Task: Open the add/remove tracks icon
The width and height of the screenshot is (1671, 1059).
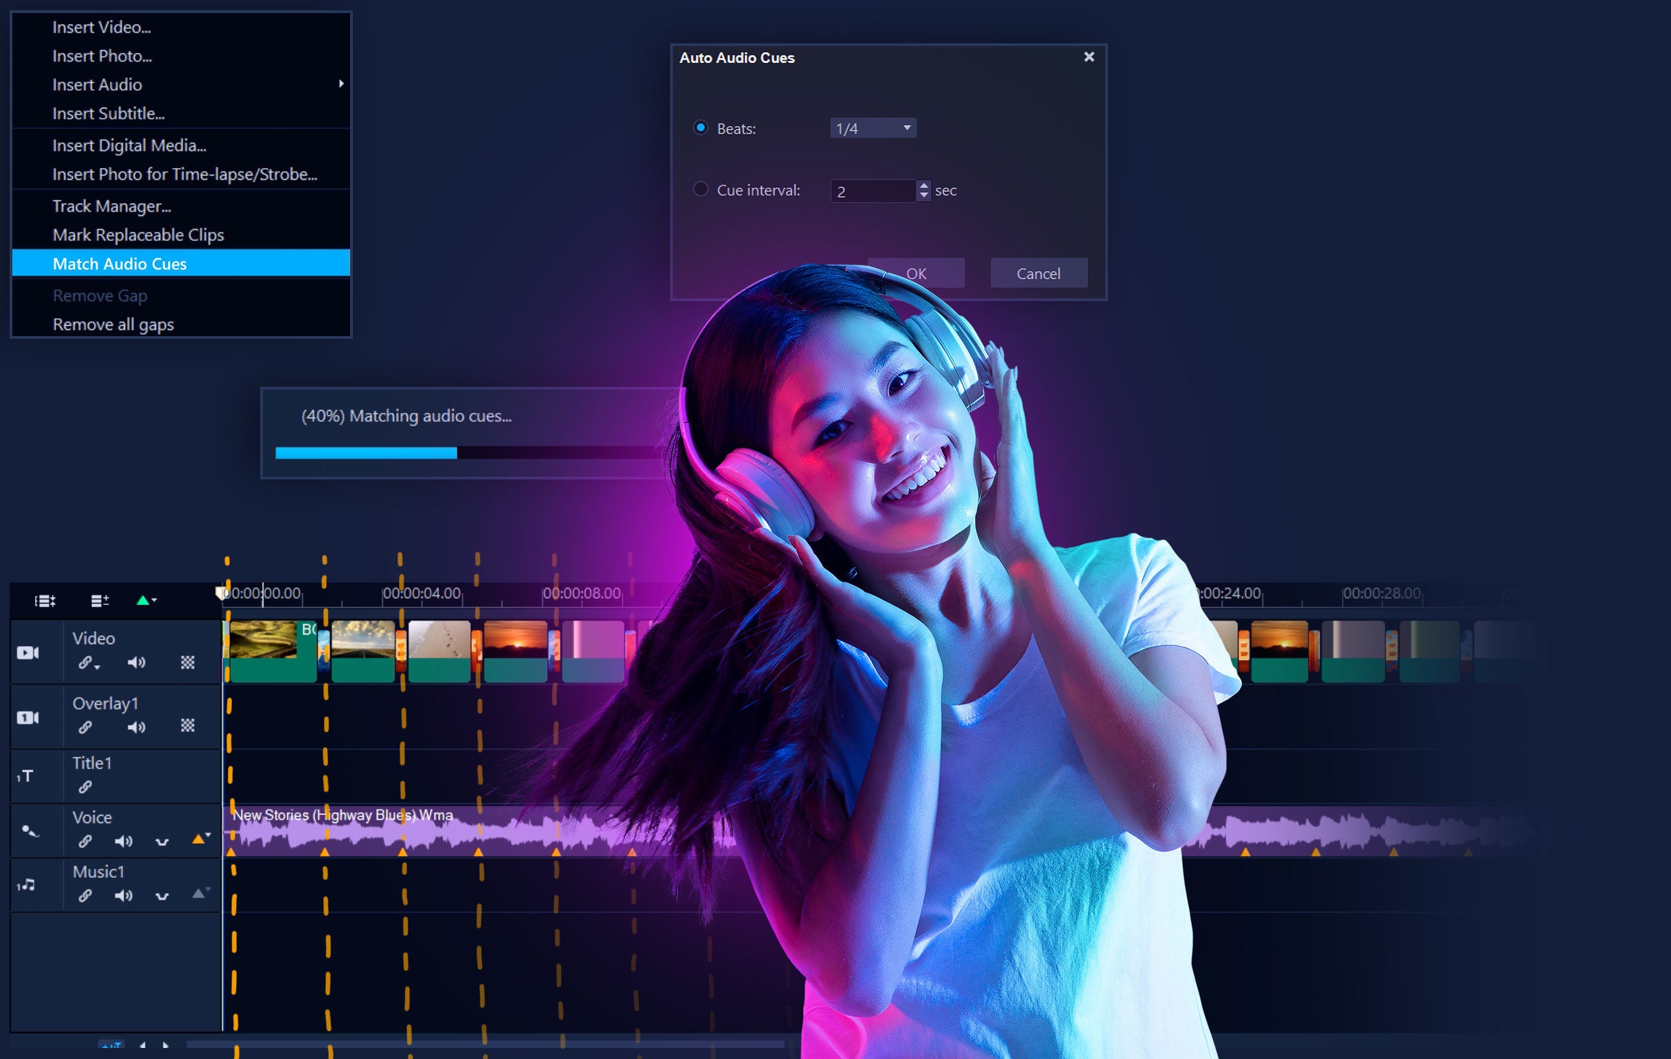Action: pos(100,601)
